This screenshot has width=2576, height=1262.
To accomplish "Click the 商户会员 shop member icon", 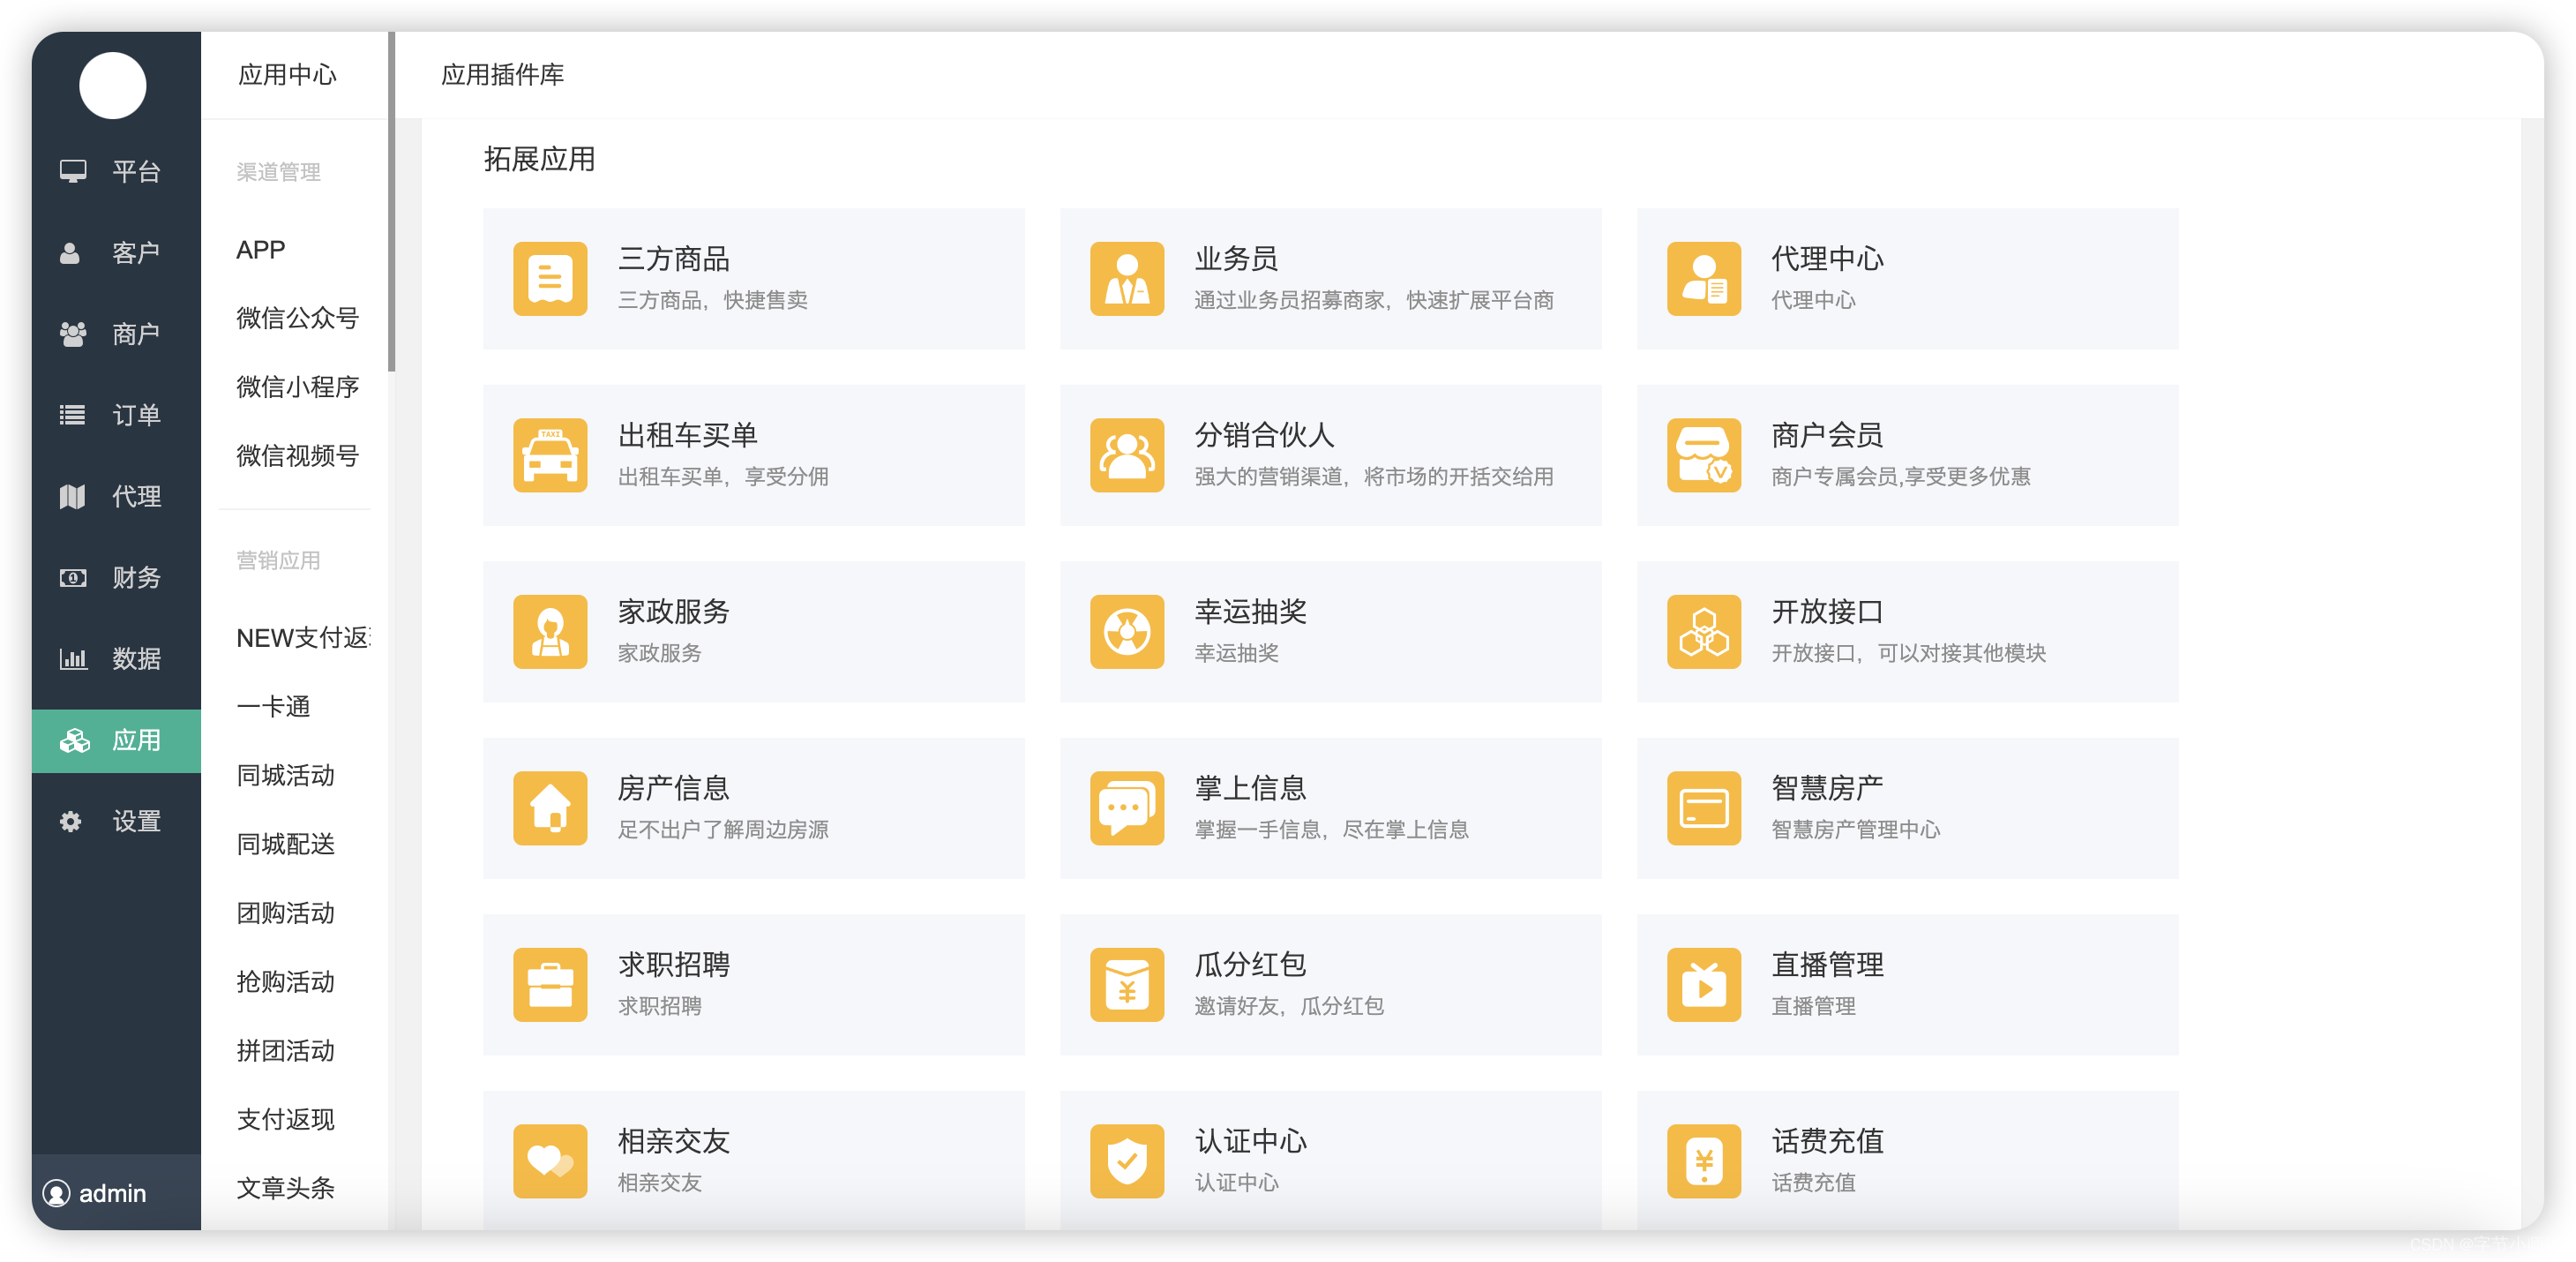I will [1704, 455].
